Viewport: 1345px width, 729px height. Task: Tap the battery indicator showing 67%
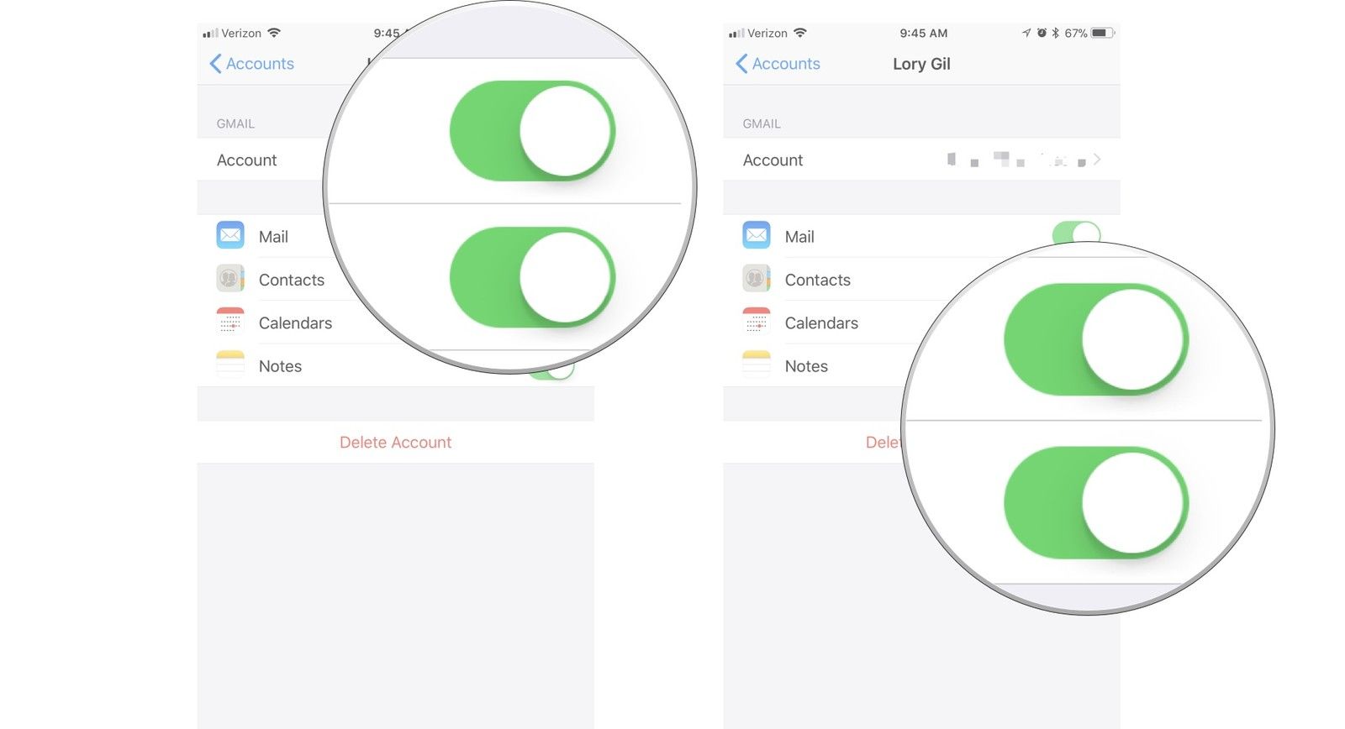[1102, 33]
